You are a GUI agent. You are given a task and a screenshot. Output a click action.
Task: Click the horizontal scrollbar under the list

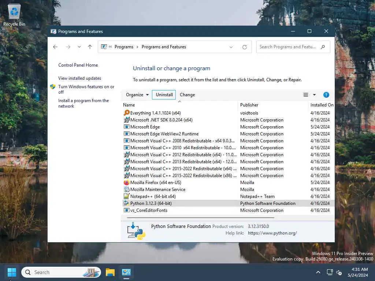[x=200, y=218]
